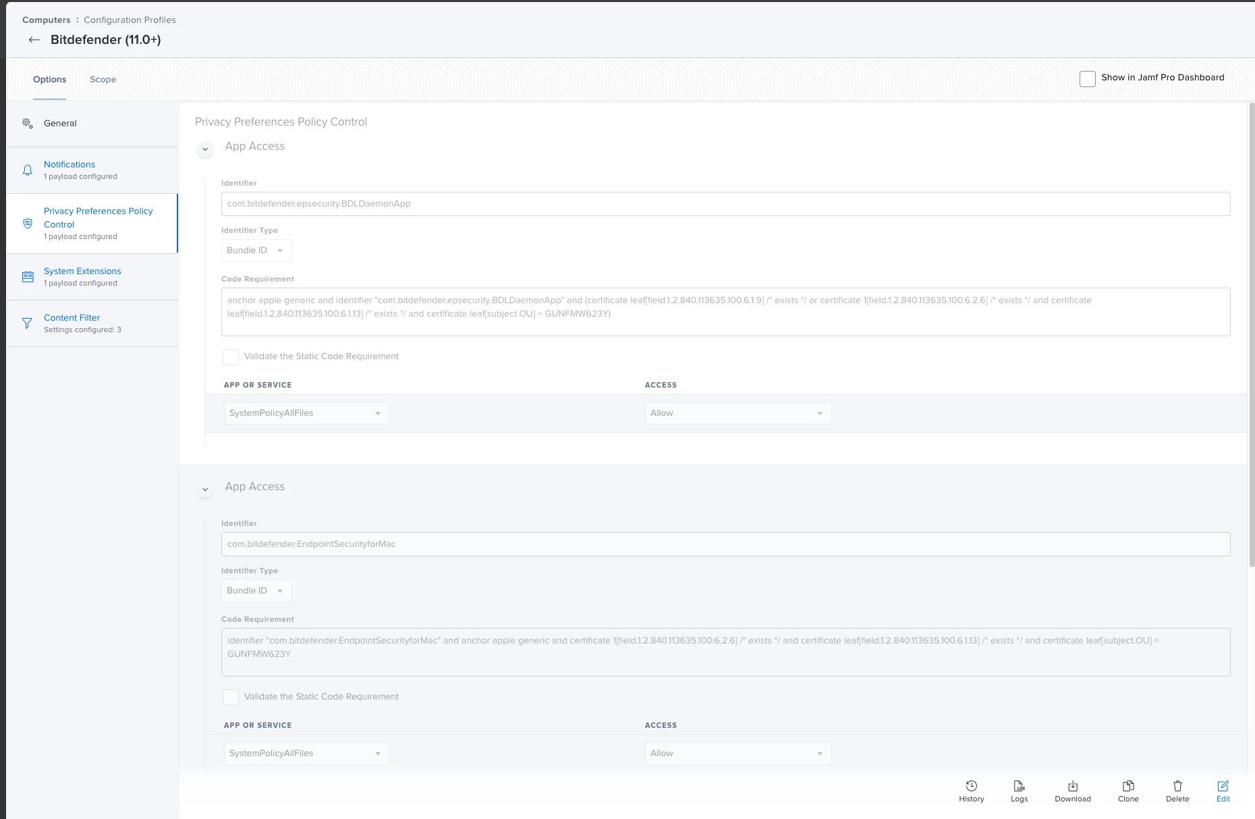Click the EndpointSecurityforMac code requirement text area
1255x819 pixels.
726,652
